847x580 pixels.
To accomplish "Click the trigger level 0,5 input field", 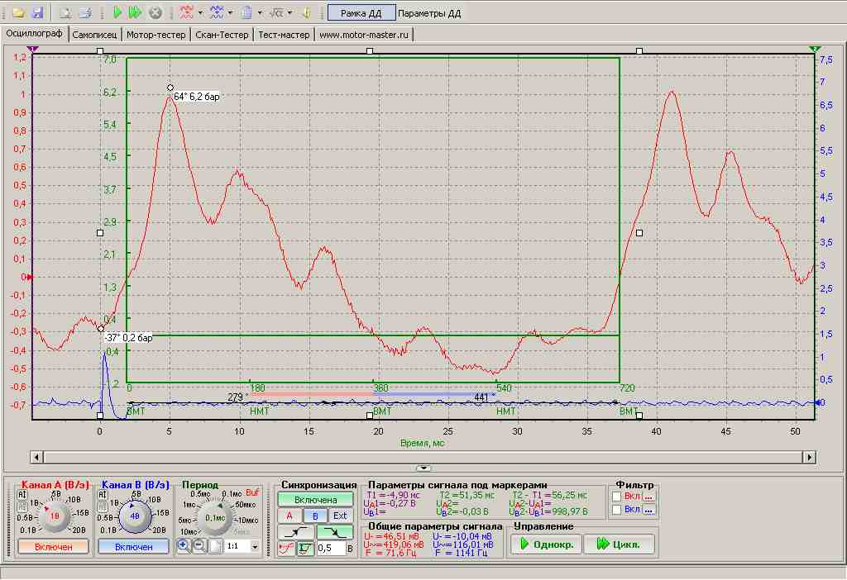I will coord(331,548).
